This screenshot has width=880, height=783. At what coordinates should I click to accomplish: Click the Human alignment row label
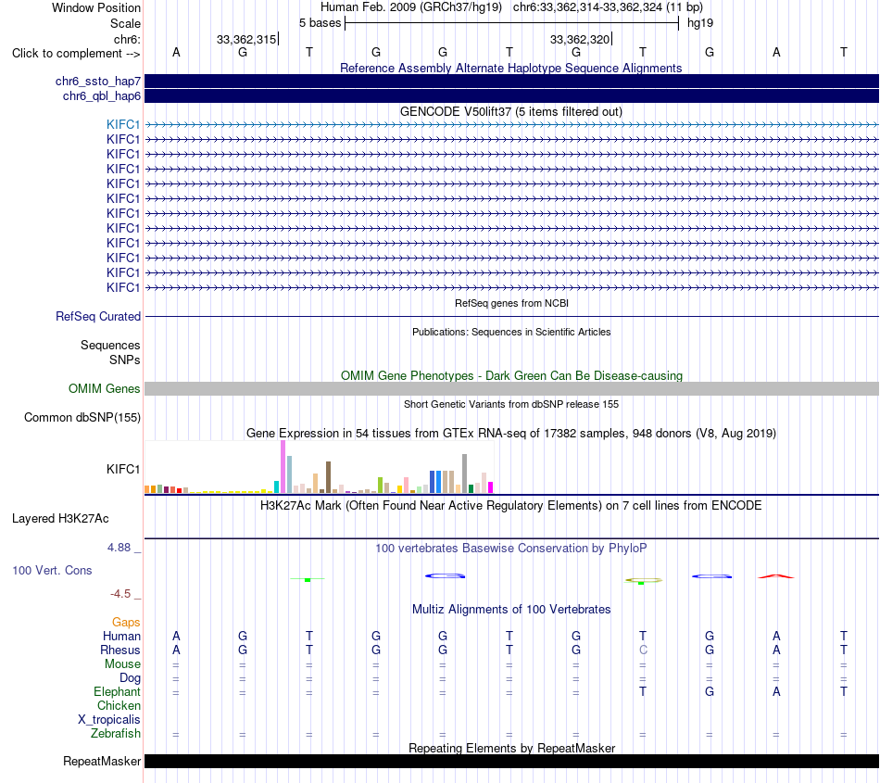(121, 636)
